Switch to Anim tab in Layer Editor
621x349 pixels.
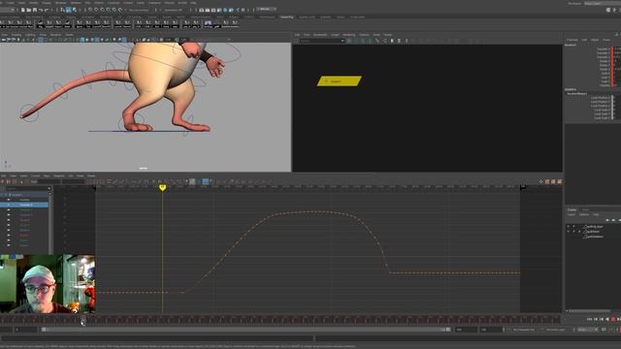[585, 209]
